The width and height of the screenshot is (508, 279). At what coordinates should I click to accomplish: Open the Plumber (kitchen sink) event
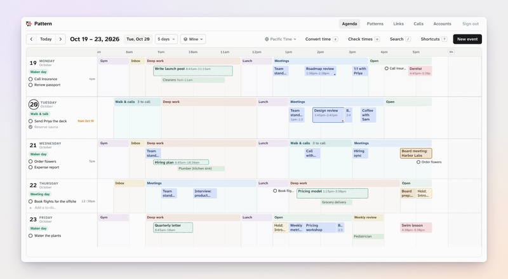[x=201, y=168]
